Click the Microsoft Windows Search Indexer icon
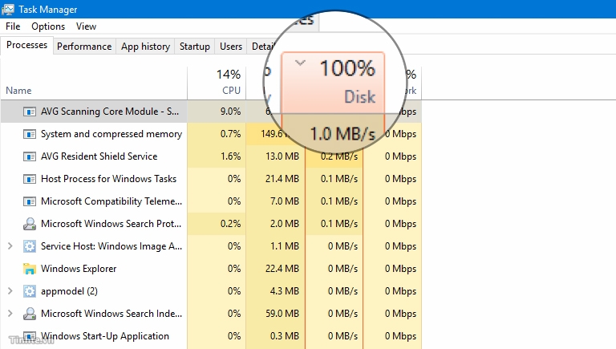 pyautogui.click(x=30, y=314)
